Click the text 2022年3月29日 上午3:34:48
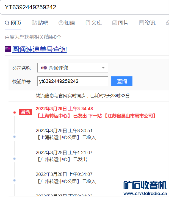The height and width of the screenshot is (197, 169). 64,109
